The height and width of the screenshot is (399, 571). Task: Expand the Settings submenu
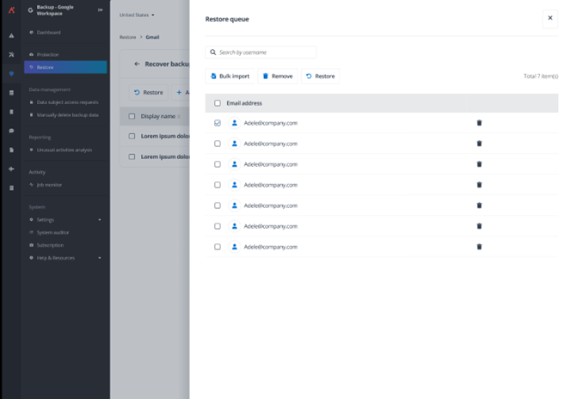point(100,220)
